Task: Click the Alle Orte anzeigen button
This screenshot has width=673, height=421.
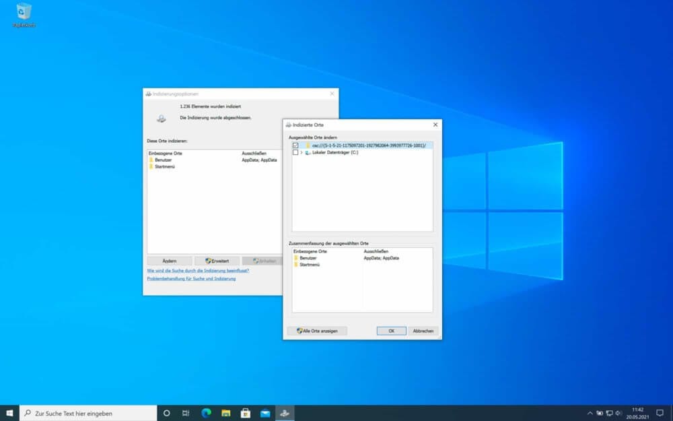Action: point(317,331)
